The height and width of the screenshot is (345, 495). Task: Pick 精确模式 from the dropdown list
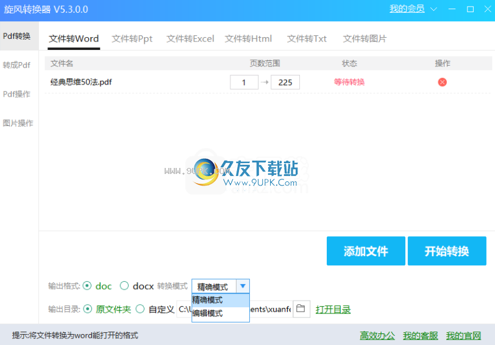[x=220, y=300]
